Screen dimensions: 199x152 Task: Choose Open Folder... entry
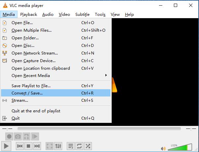56,38
